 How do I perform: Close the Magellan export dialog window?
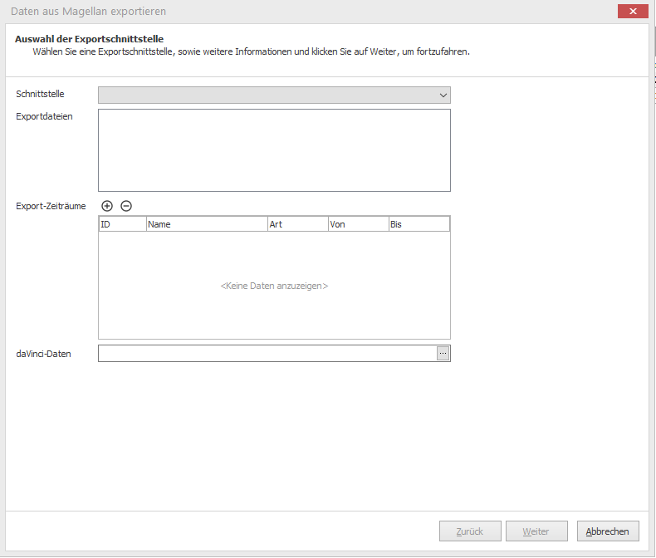633,12
